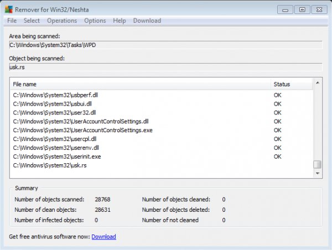Image resolution: width=332 pixels, height=250 pixels.
Task: Click the AVG app icon in title bar
Action: (x=9, y=9)
